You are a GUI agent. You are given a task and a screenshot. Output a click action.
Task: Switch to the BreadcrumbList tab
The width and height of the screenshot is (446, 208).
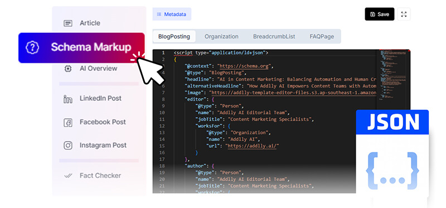(x=274, y=36)
